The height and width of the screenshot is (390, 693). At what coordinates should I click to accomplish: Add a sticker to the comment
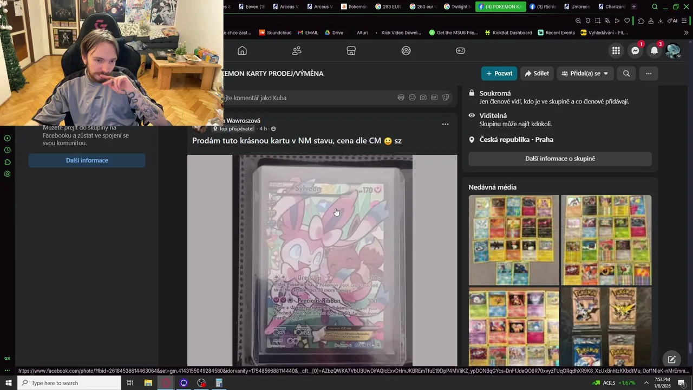click(446, 97)
